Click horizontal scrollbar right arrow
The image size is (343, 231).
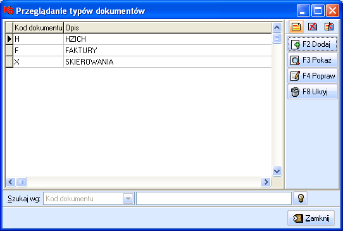click(x=266, y=182)
